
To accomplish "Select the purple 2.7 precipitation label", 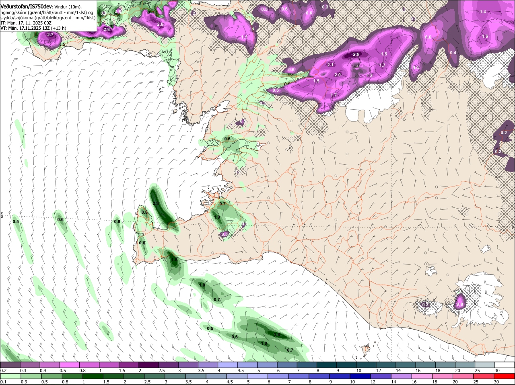I will 50,35.
